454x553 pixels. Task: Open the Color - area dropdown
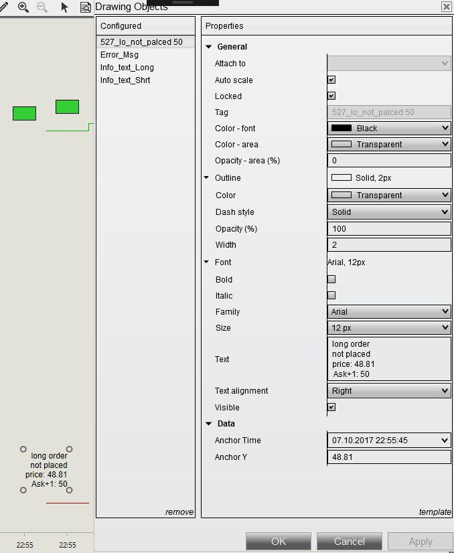pyautogui.click(x=389, y=144)
